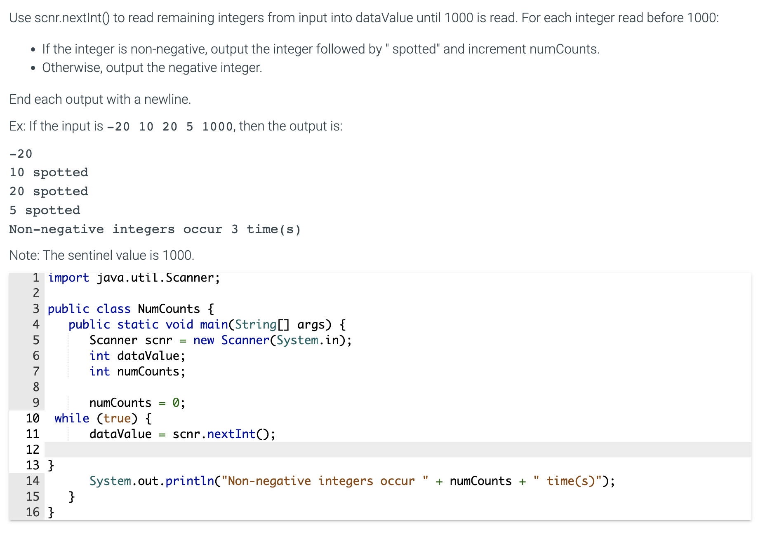Click the closing brace on line 16
The width and height of the screenshot is (765, 534).
pyautogui.click(x=50, y=512)
